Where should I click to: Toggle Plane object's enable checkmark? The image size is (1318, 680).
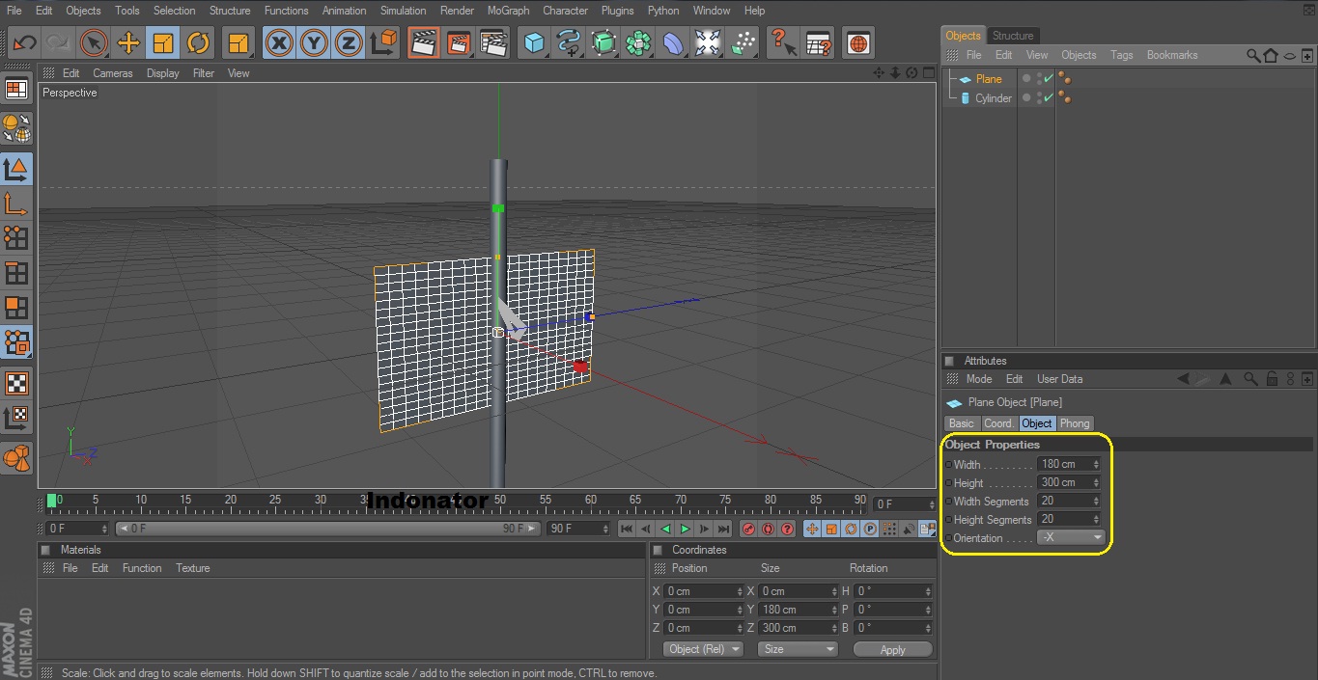(x=1049, y=79)
